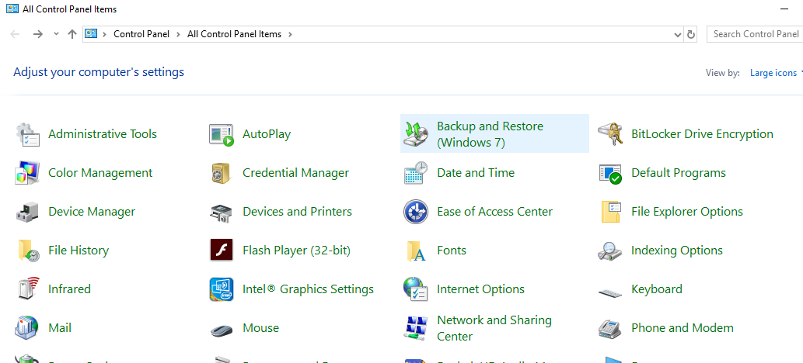
Task: Open the File History icon
Action: click(x=28, y=251)
